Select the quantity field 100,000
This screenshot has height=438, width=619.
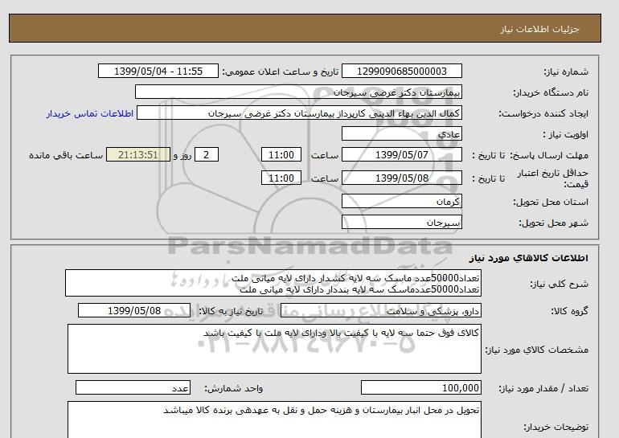point(420,387)
